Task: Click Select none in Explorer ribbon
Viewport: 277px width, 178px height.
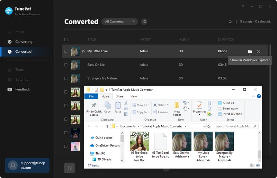Action: [x=228, y=108]
